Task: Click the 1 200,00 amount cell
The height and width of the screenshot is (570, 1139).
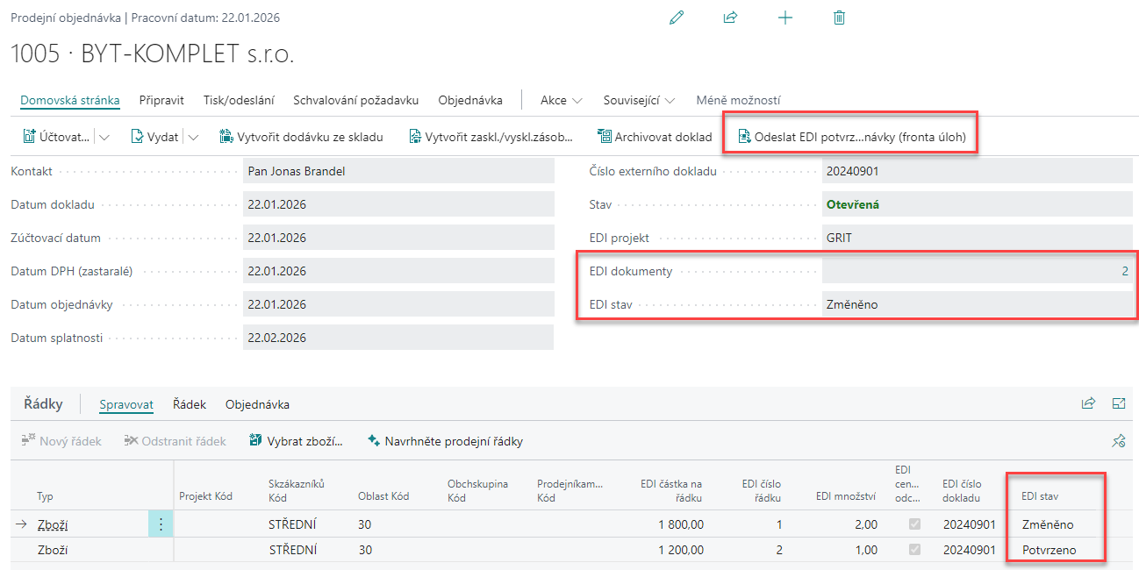Action: tap(680, 551)
